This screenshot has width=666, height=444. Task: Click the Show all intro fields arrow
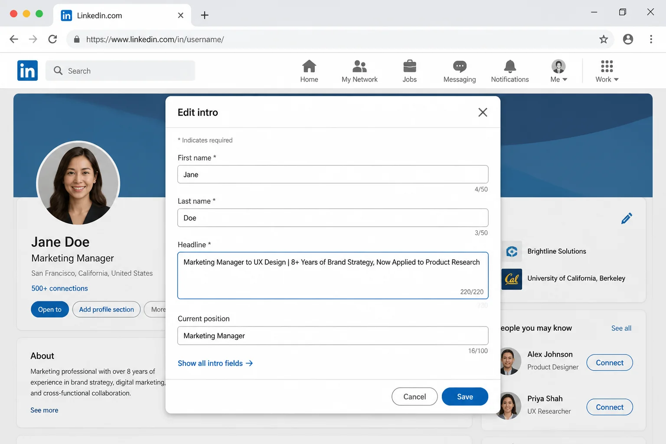point(249,363)
